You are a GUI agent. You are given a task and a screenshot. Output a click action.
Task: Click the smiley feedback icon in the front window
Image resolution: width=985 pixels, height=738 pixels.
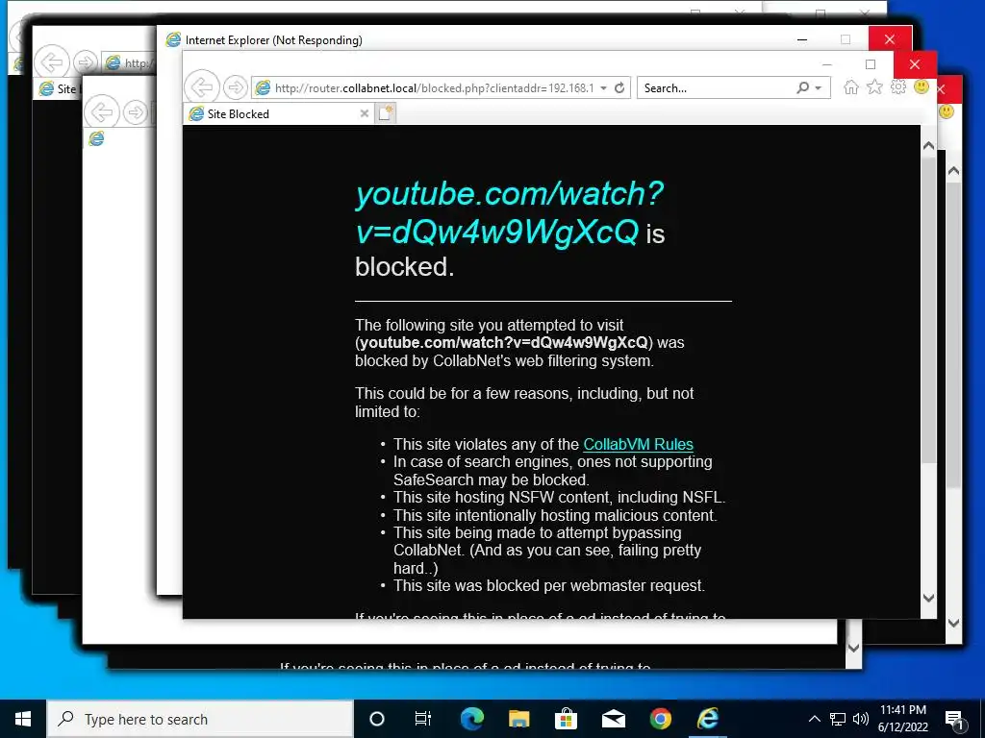(922, 86)
